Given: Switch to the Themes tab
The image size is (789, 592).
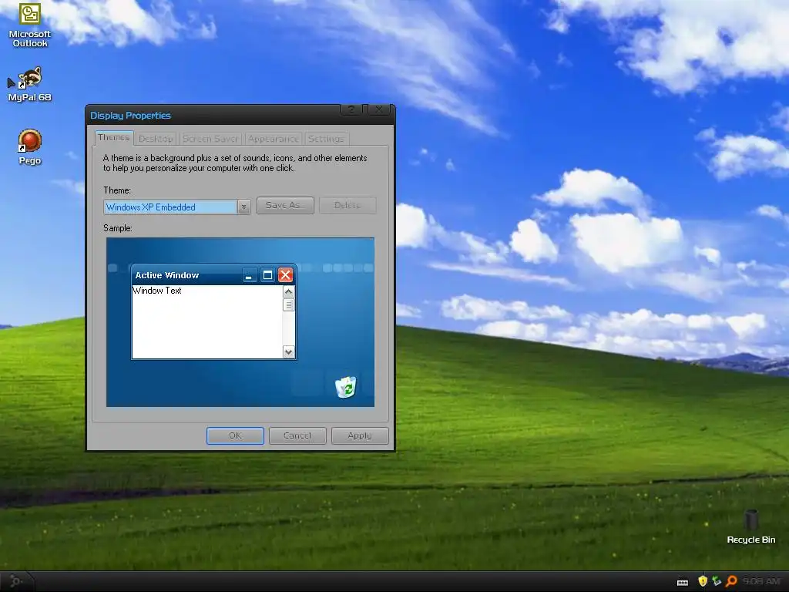Looking at the screenshot, I should (x=114, y=137).
